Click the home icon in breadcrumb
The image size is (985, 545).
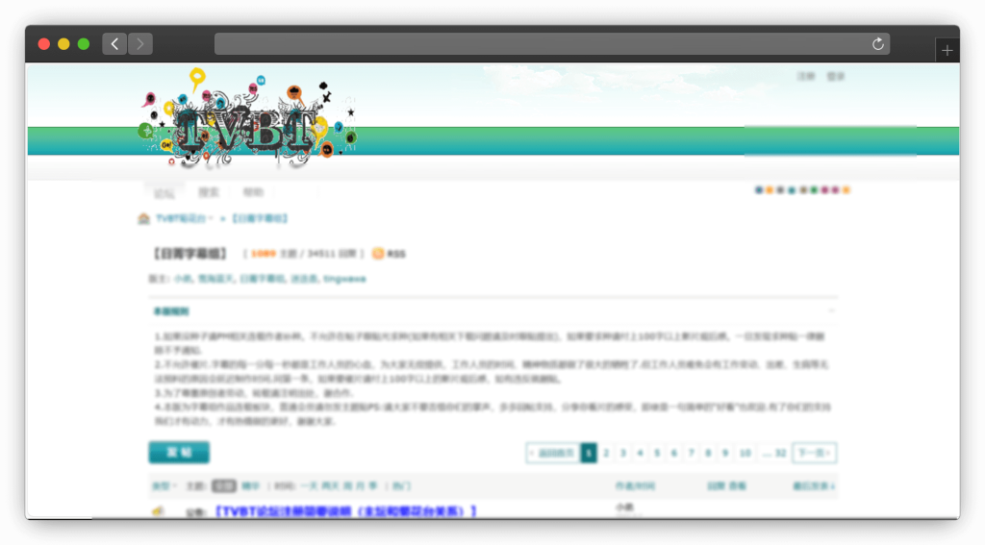(144, 218)
